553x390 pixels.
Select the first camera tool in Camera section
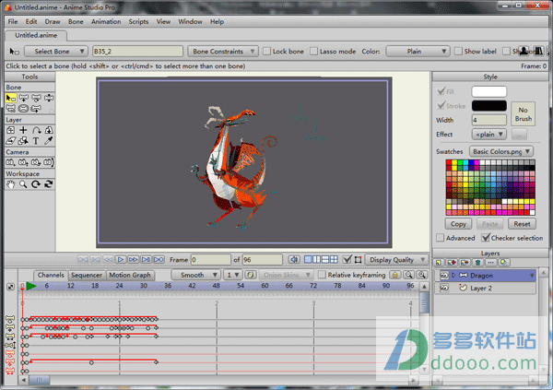[10, 162]
